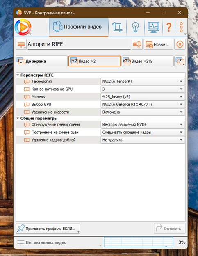This screenshot has width=198, height=256.
Task: Open the question mark help tab
Action: [x=169, y=27]
